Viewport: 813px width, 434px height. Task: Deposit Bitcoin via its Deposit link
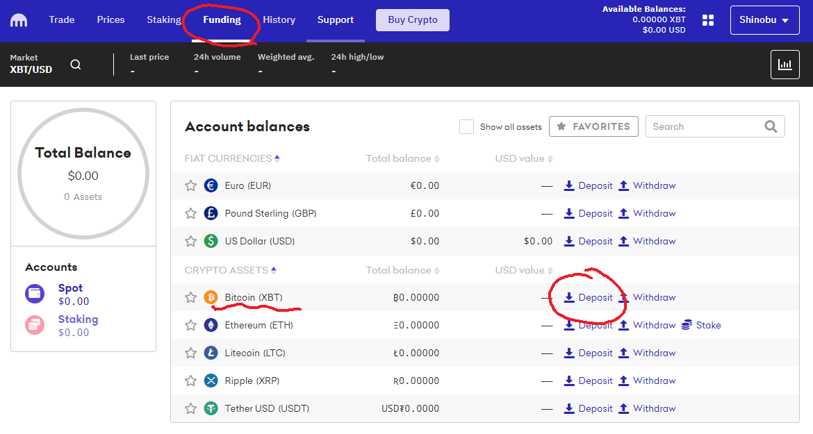tap(590, 297)
